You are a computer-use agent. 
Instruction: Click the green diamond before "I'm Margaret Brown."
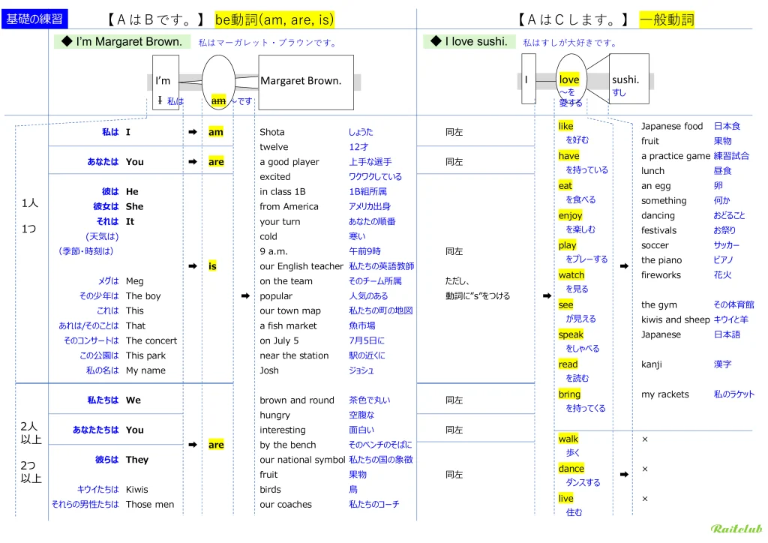66,42
